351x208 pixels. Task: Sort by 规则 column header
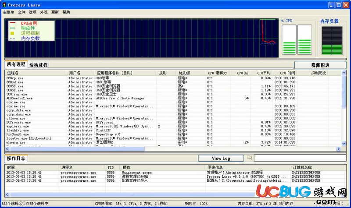click(x=166, y=73)
